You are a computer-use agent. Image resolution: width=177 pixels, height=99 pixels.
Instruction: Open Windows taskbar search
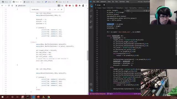(x=7, y=97)
